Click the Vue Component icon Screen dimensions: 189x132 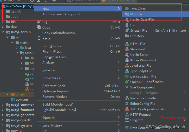pos(127,87)
